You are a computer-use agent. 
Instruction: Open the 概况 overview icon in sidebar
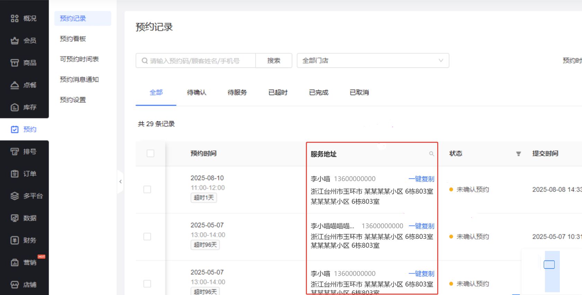pyautogui.click(x=15, y=18)
